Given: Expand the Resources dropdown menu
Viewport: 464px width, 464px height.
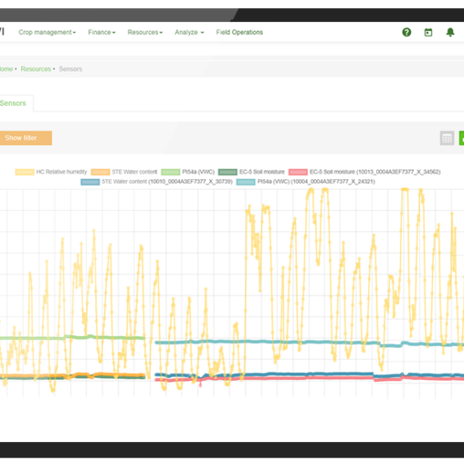Looking at the screenshot, I should tap(145, 33).
